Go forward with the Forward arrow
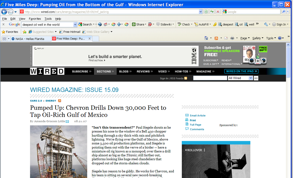 coord(11,12)
